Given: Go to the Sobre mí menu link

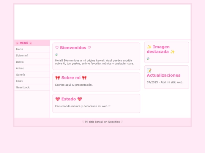Looking at the screenshot, I should pyautogui.click(x=32, y=56).
